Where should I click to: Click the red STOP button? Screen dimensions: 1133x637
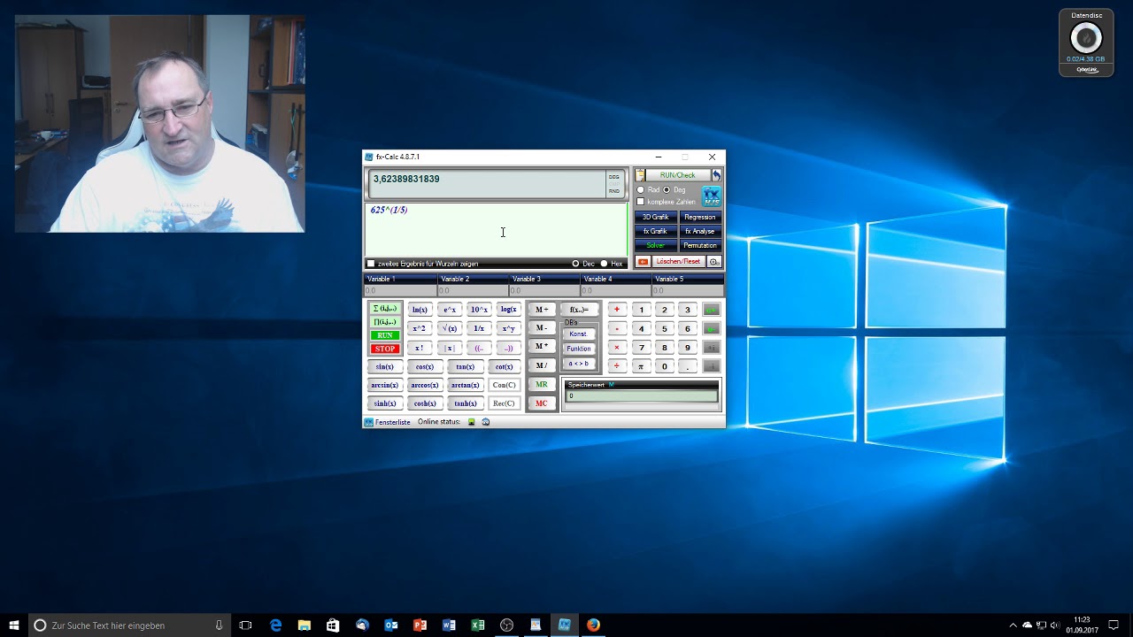coord(385,349)
